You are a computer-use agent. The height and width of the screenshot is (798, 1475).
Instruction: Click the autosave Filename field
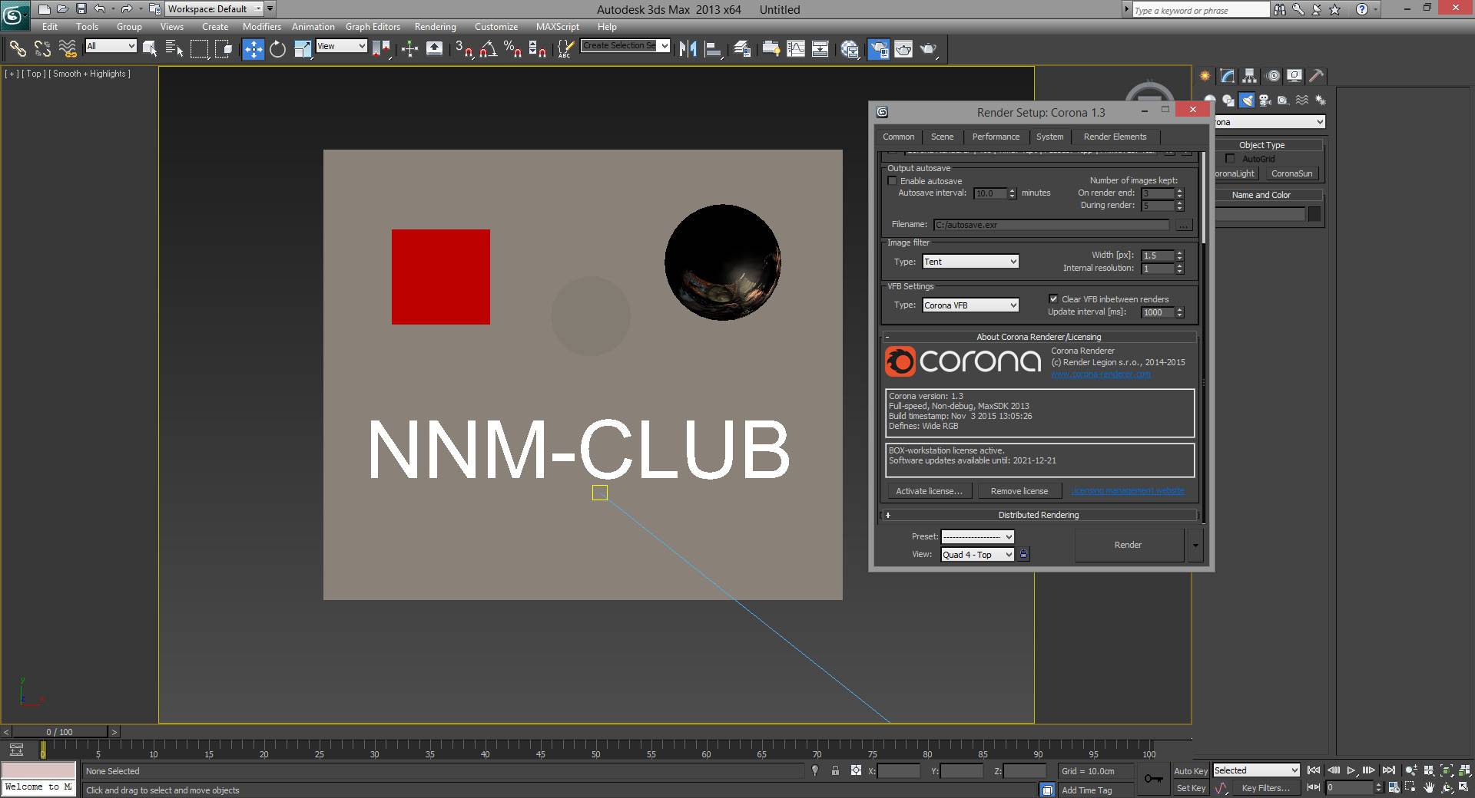[1051, 225]
